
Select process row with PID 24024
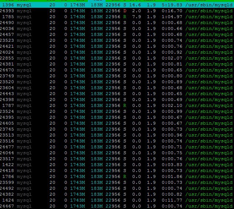click(x=117, y=53)
